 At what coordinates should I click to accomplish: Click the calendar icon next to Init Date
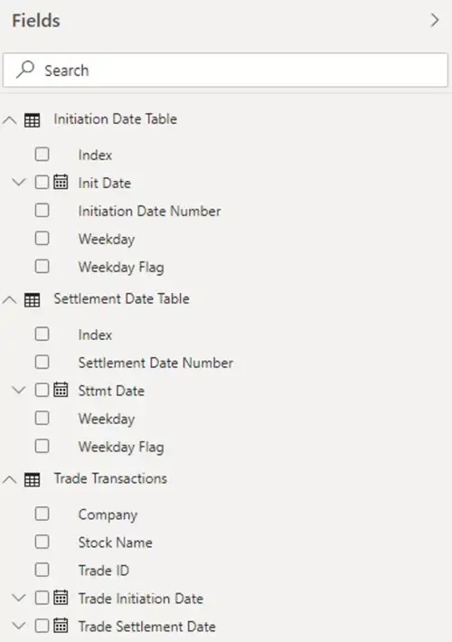[61, 182]
